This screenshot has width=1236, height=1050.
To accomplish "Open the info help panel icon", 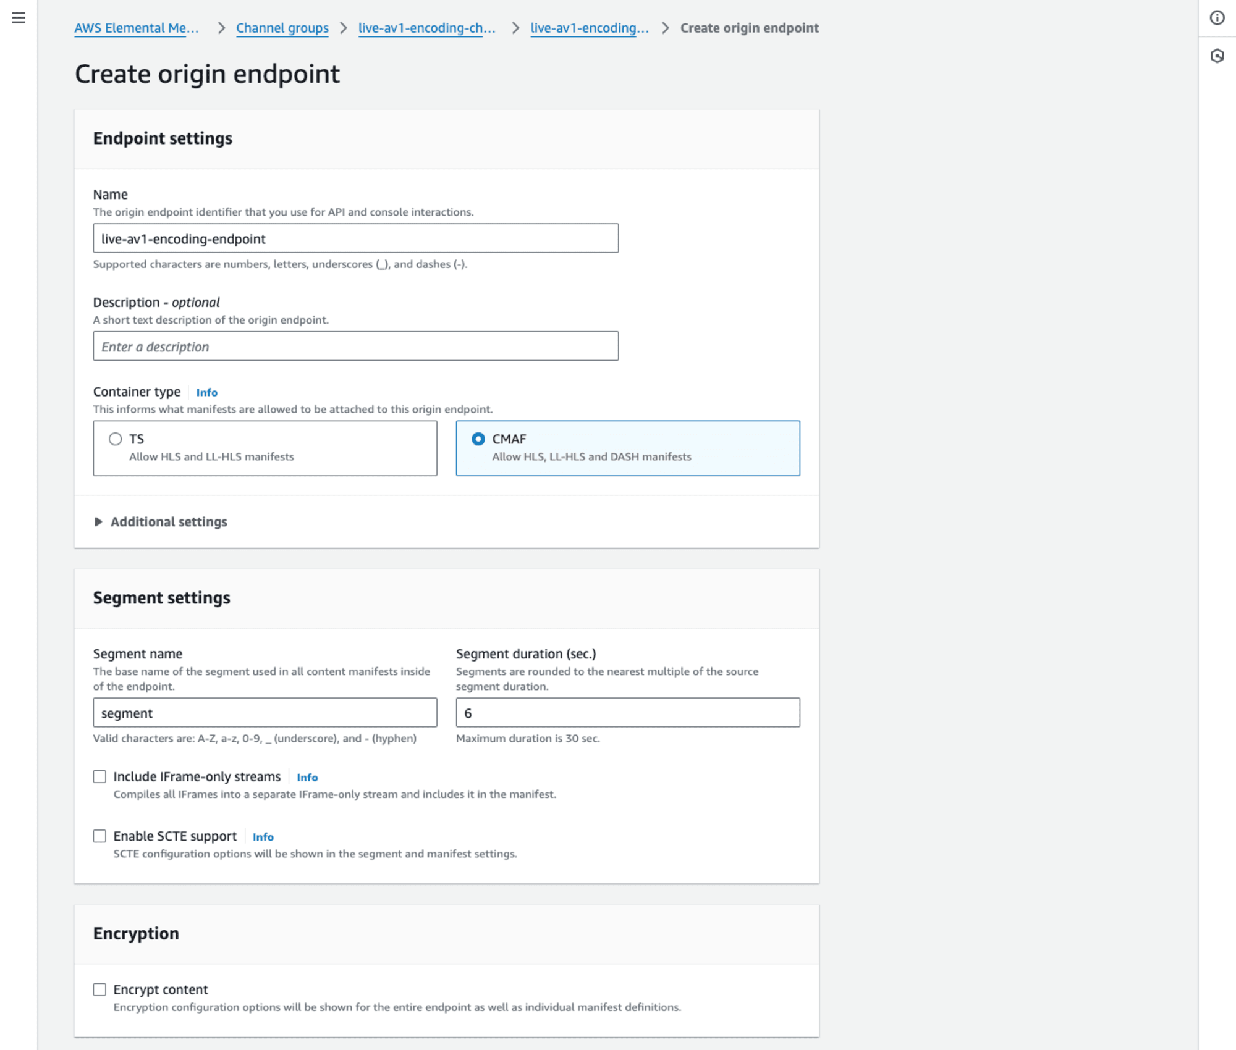I will 1217,18.
